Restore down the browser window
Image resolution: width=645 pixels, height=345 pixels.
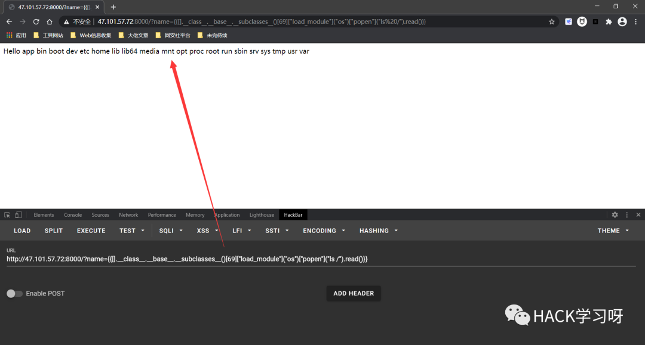coord(616,6)
